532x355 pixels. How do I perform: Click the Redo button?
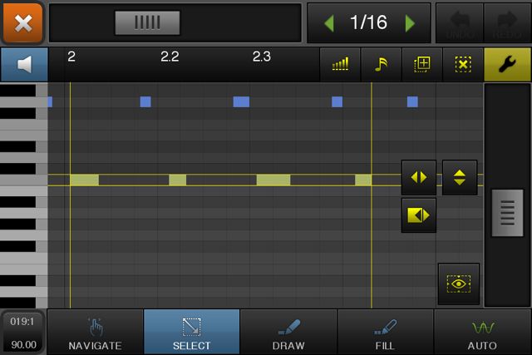[507, 23]
